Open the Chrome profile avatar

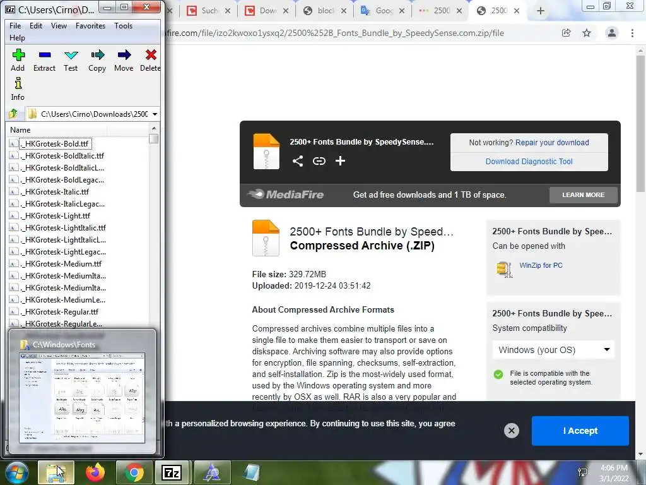612,33
